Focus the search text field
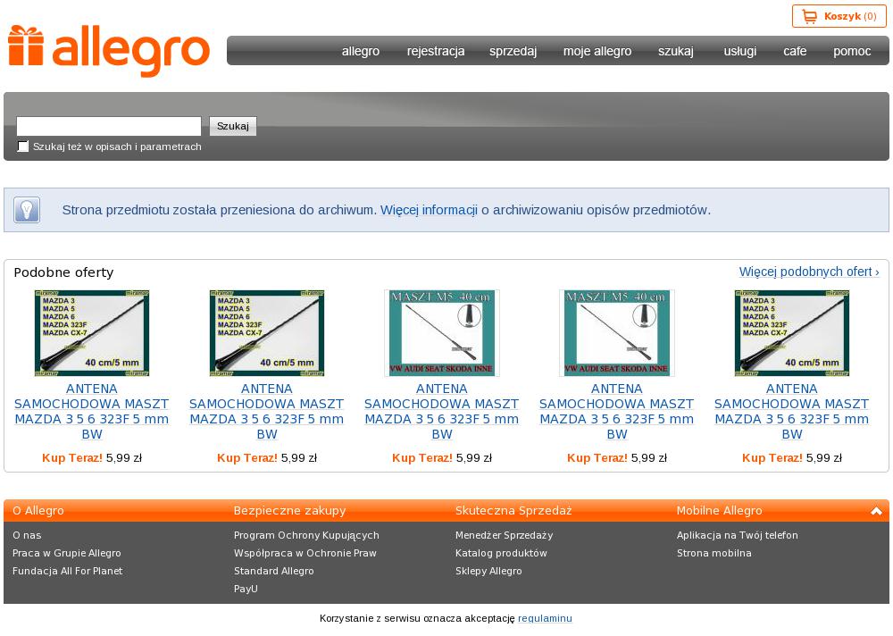This screenshot has width=893, height=636. tap(109, 126)
